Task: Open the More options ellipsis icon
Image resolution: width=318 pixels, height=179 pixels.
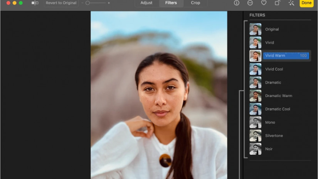Action: [x=250, y=3]
